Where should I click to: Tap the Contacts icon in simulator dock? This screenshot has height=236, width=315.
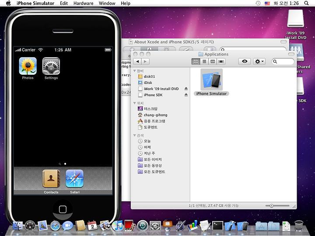click(51, 179)
